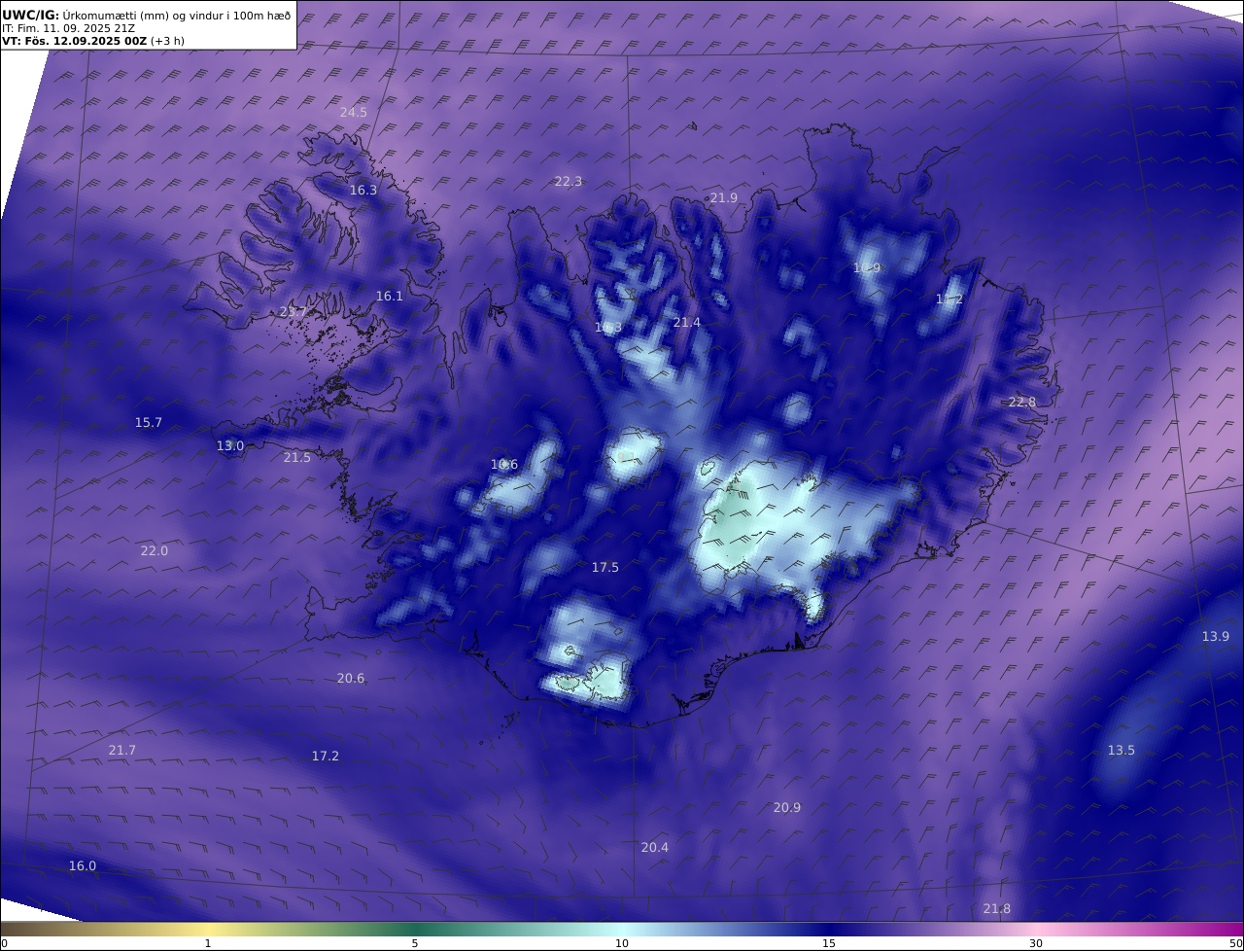Click the 21.8 value label
Image resolution: width=1244 pixels, height=951 pixels.
click(996, 908)
